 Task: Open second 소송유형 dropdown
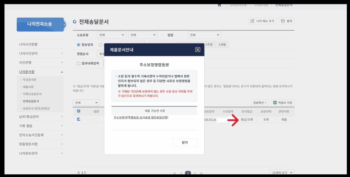pyautogui.click(x=143, y=35)
